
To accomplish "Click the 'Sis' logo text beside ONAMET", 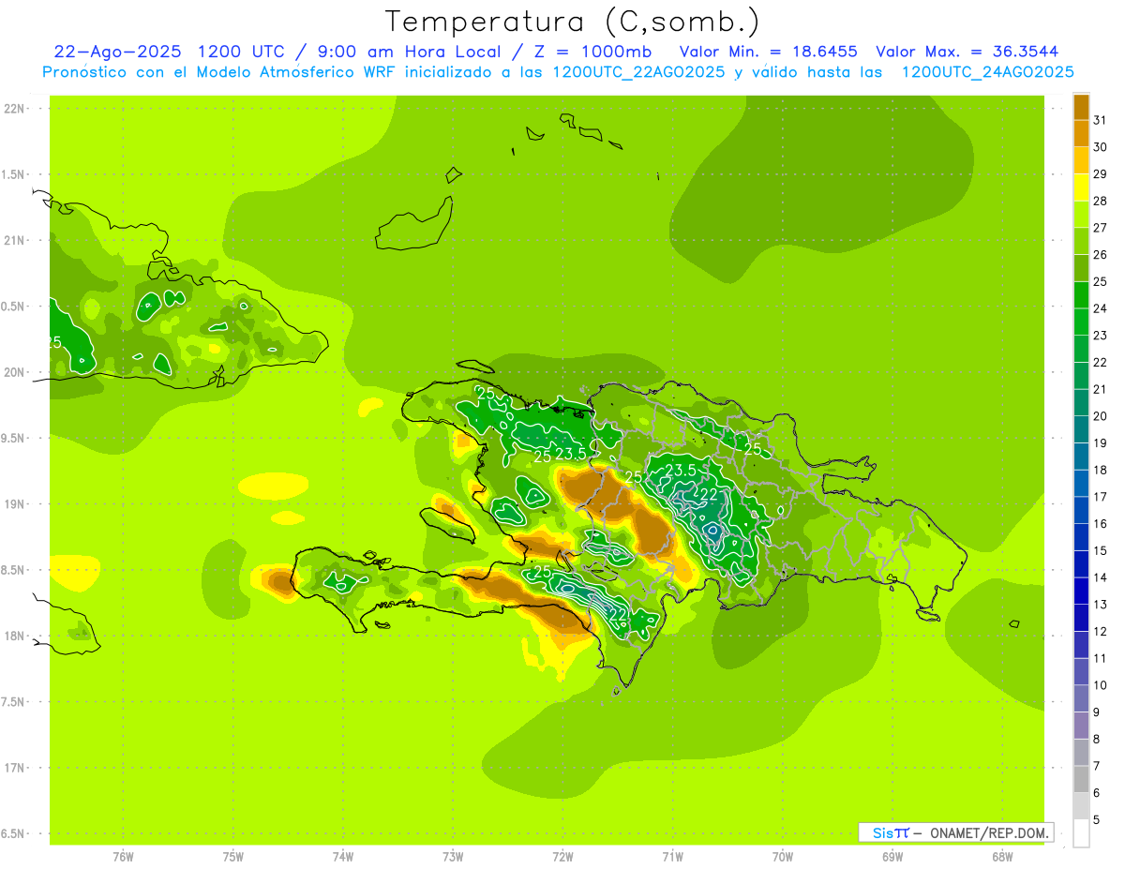I will point(882,832).
